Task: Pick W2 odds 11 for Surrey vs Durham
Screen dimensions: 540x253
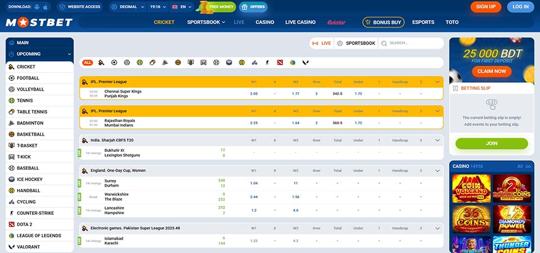Action: 295,183
